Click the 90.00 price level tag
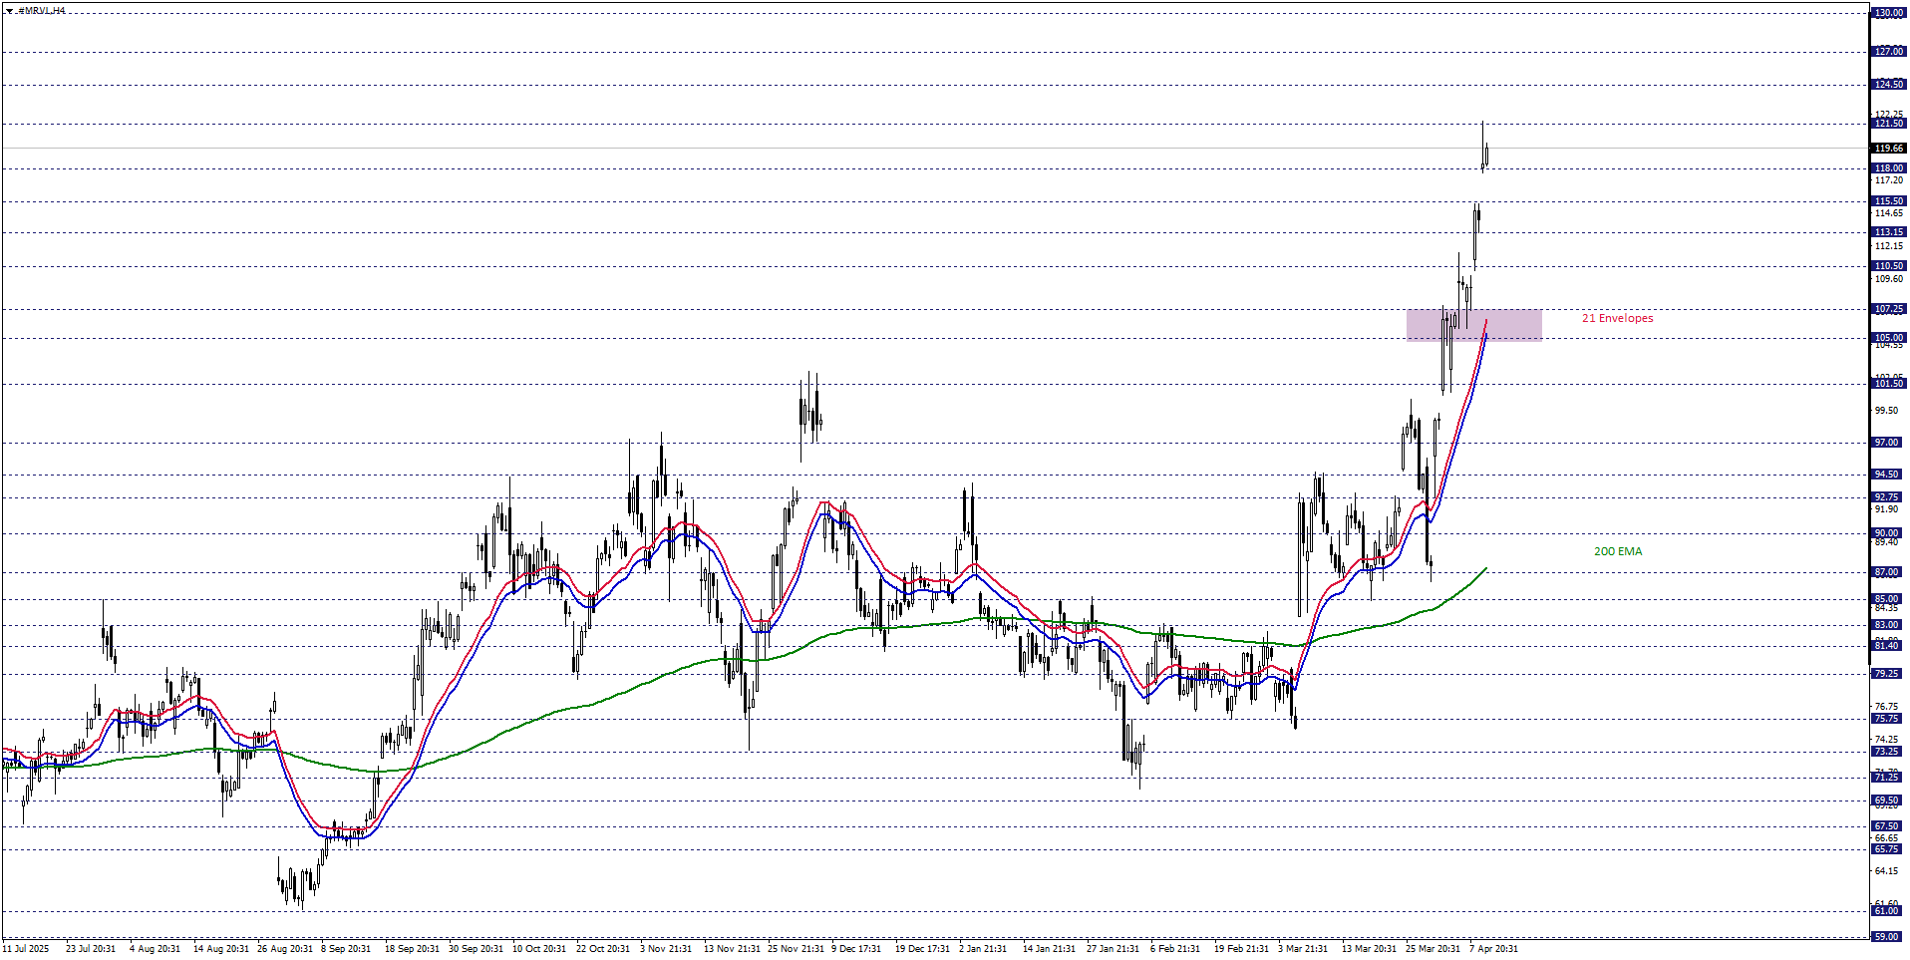Screen dimensions: 1910x960 pyautogui.click(x=1888, y=533)
